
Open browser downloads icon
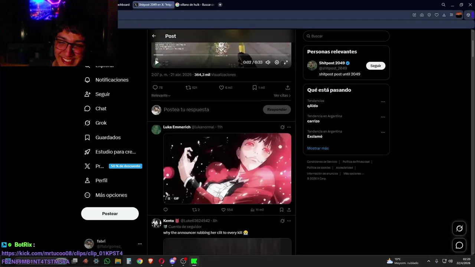[444, 15]
